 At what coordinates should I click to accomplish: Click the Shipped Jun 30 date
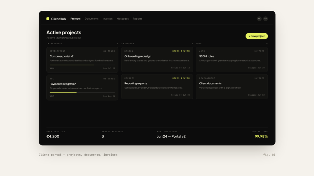256,68
